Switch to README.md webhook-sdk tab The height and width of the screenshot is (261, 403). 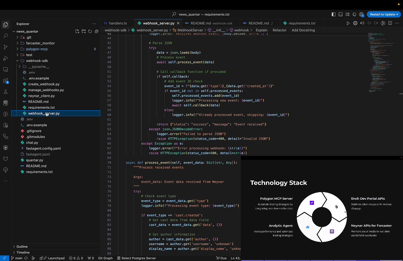point(211,23)
